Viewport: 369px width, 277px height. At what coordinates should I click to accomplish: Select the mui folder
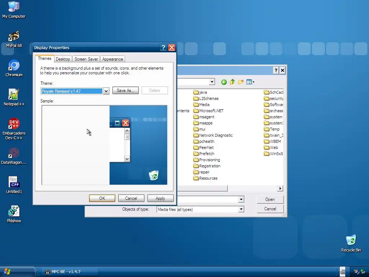click(x=199, y=129)
